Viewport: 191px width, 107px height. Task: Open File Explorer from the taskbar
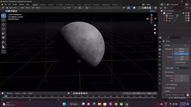[99, 104]
